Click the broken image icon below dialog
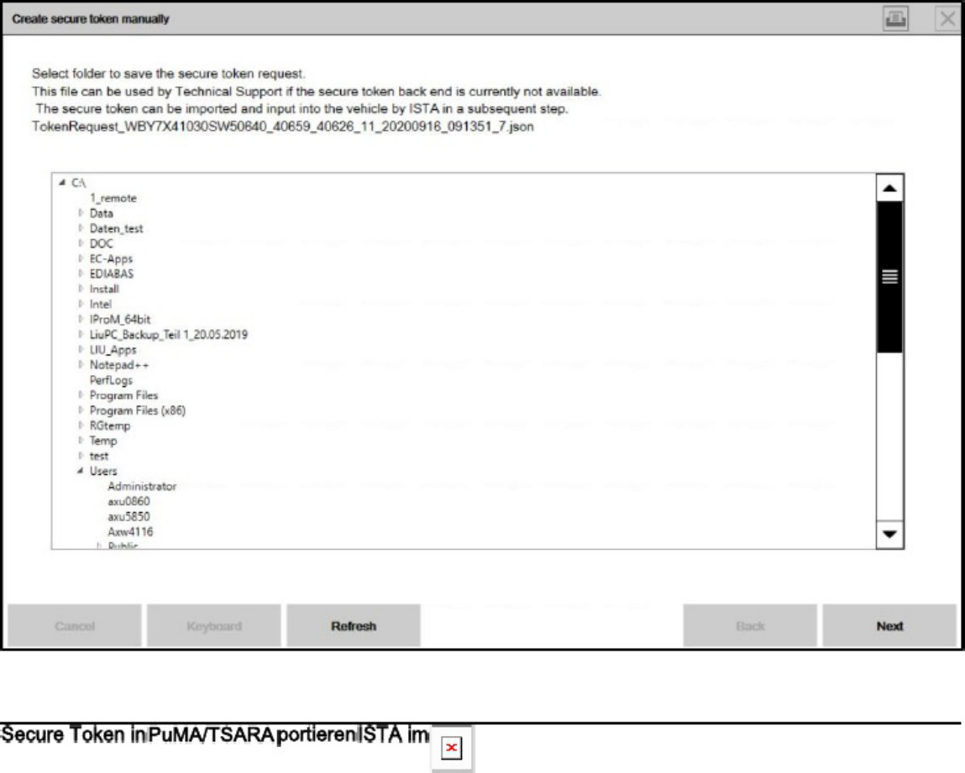965x773 pixels. pyautogui.click(x=451, y=748)
